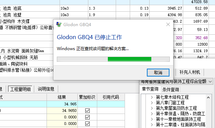This screenshot has height=128, width=215.
Task: Switch to the 工程量明细 tab
Action: [x=20, y=89]
